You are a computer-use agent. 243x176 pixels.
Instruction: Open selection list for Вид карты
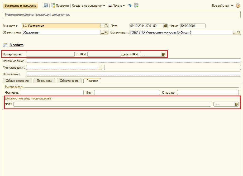[x=102, y=26]
